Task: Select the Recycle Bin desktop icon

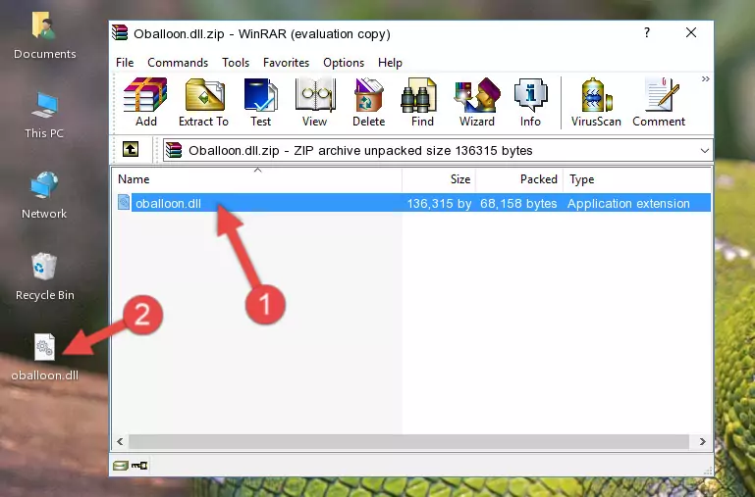Action: [44, 276]
